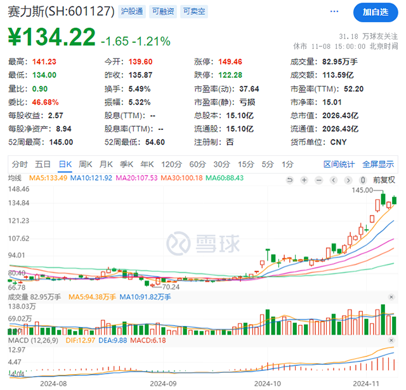This screenshot has width=406, height=390.
Task: Shift the chart left with the left chevron
Action: [x=334, y=180]
